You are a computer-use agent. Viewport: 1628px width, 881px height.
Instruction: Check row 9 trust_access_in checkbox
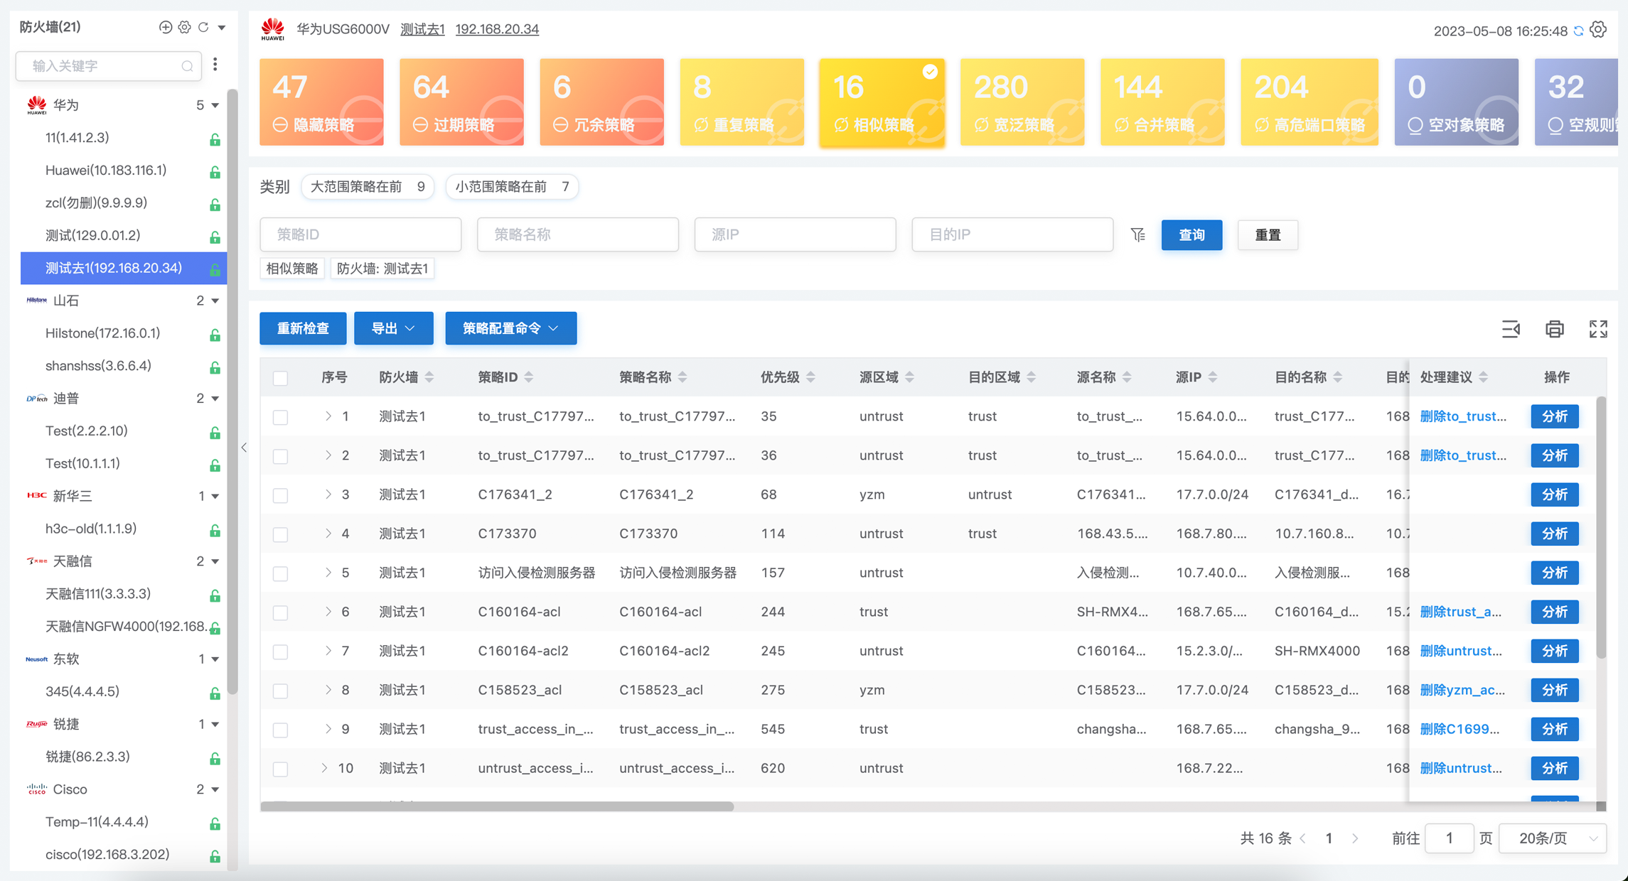(x=281, y=730)
